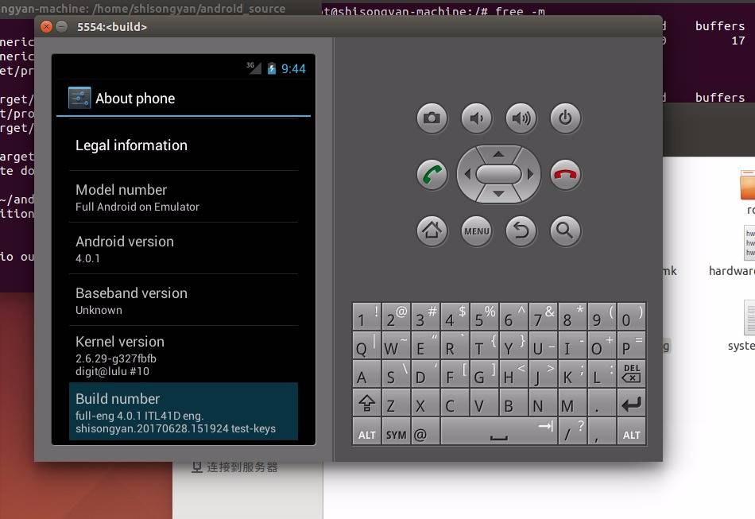755x519 pixels.
Task: Raise volume with the volume up button
Action: 521,118
